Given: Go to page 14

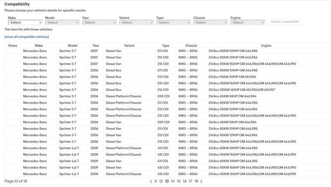Looking at the screenshot, I should click(173, 181).
